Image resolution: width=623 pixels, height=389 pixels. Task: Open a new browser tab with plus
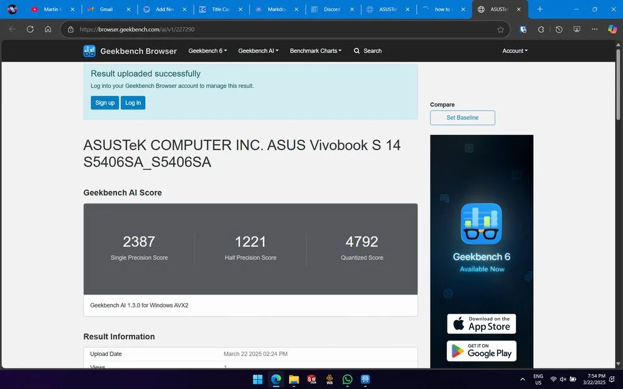tap(540, 9)
